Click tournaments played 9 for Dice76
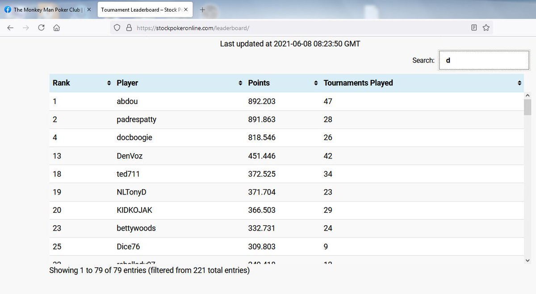The width and height of the screenshot is (536, 294). 326,246
